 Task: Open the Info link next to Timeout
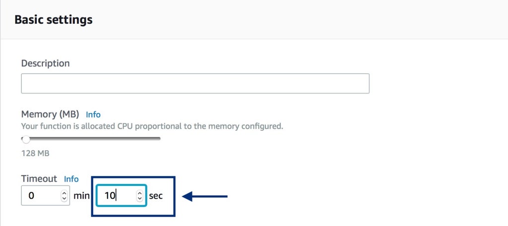[71, 178]
